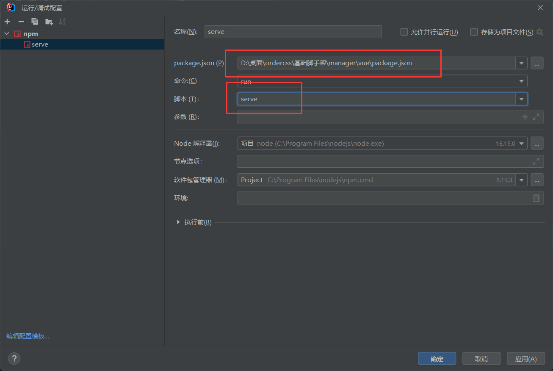Open the 脚本 dropdown

pyautogui.click(x=521, y=99)
